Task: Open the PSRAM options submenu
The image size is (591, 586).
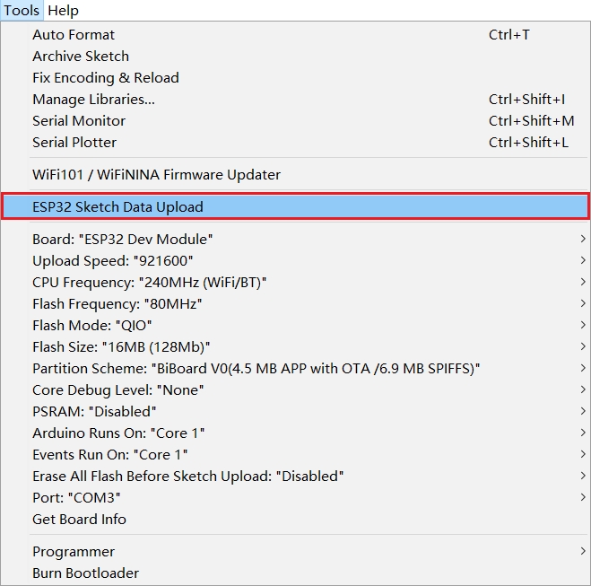Action: click(x=95, y=412)
